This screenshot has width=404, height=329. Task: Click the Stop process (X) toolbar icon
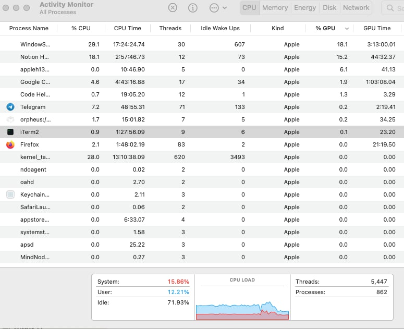click(173, 8)
